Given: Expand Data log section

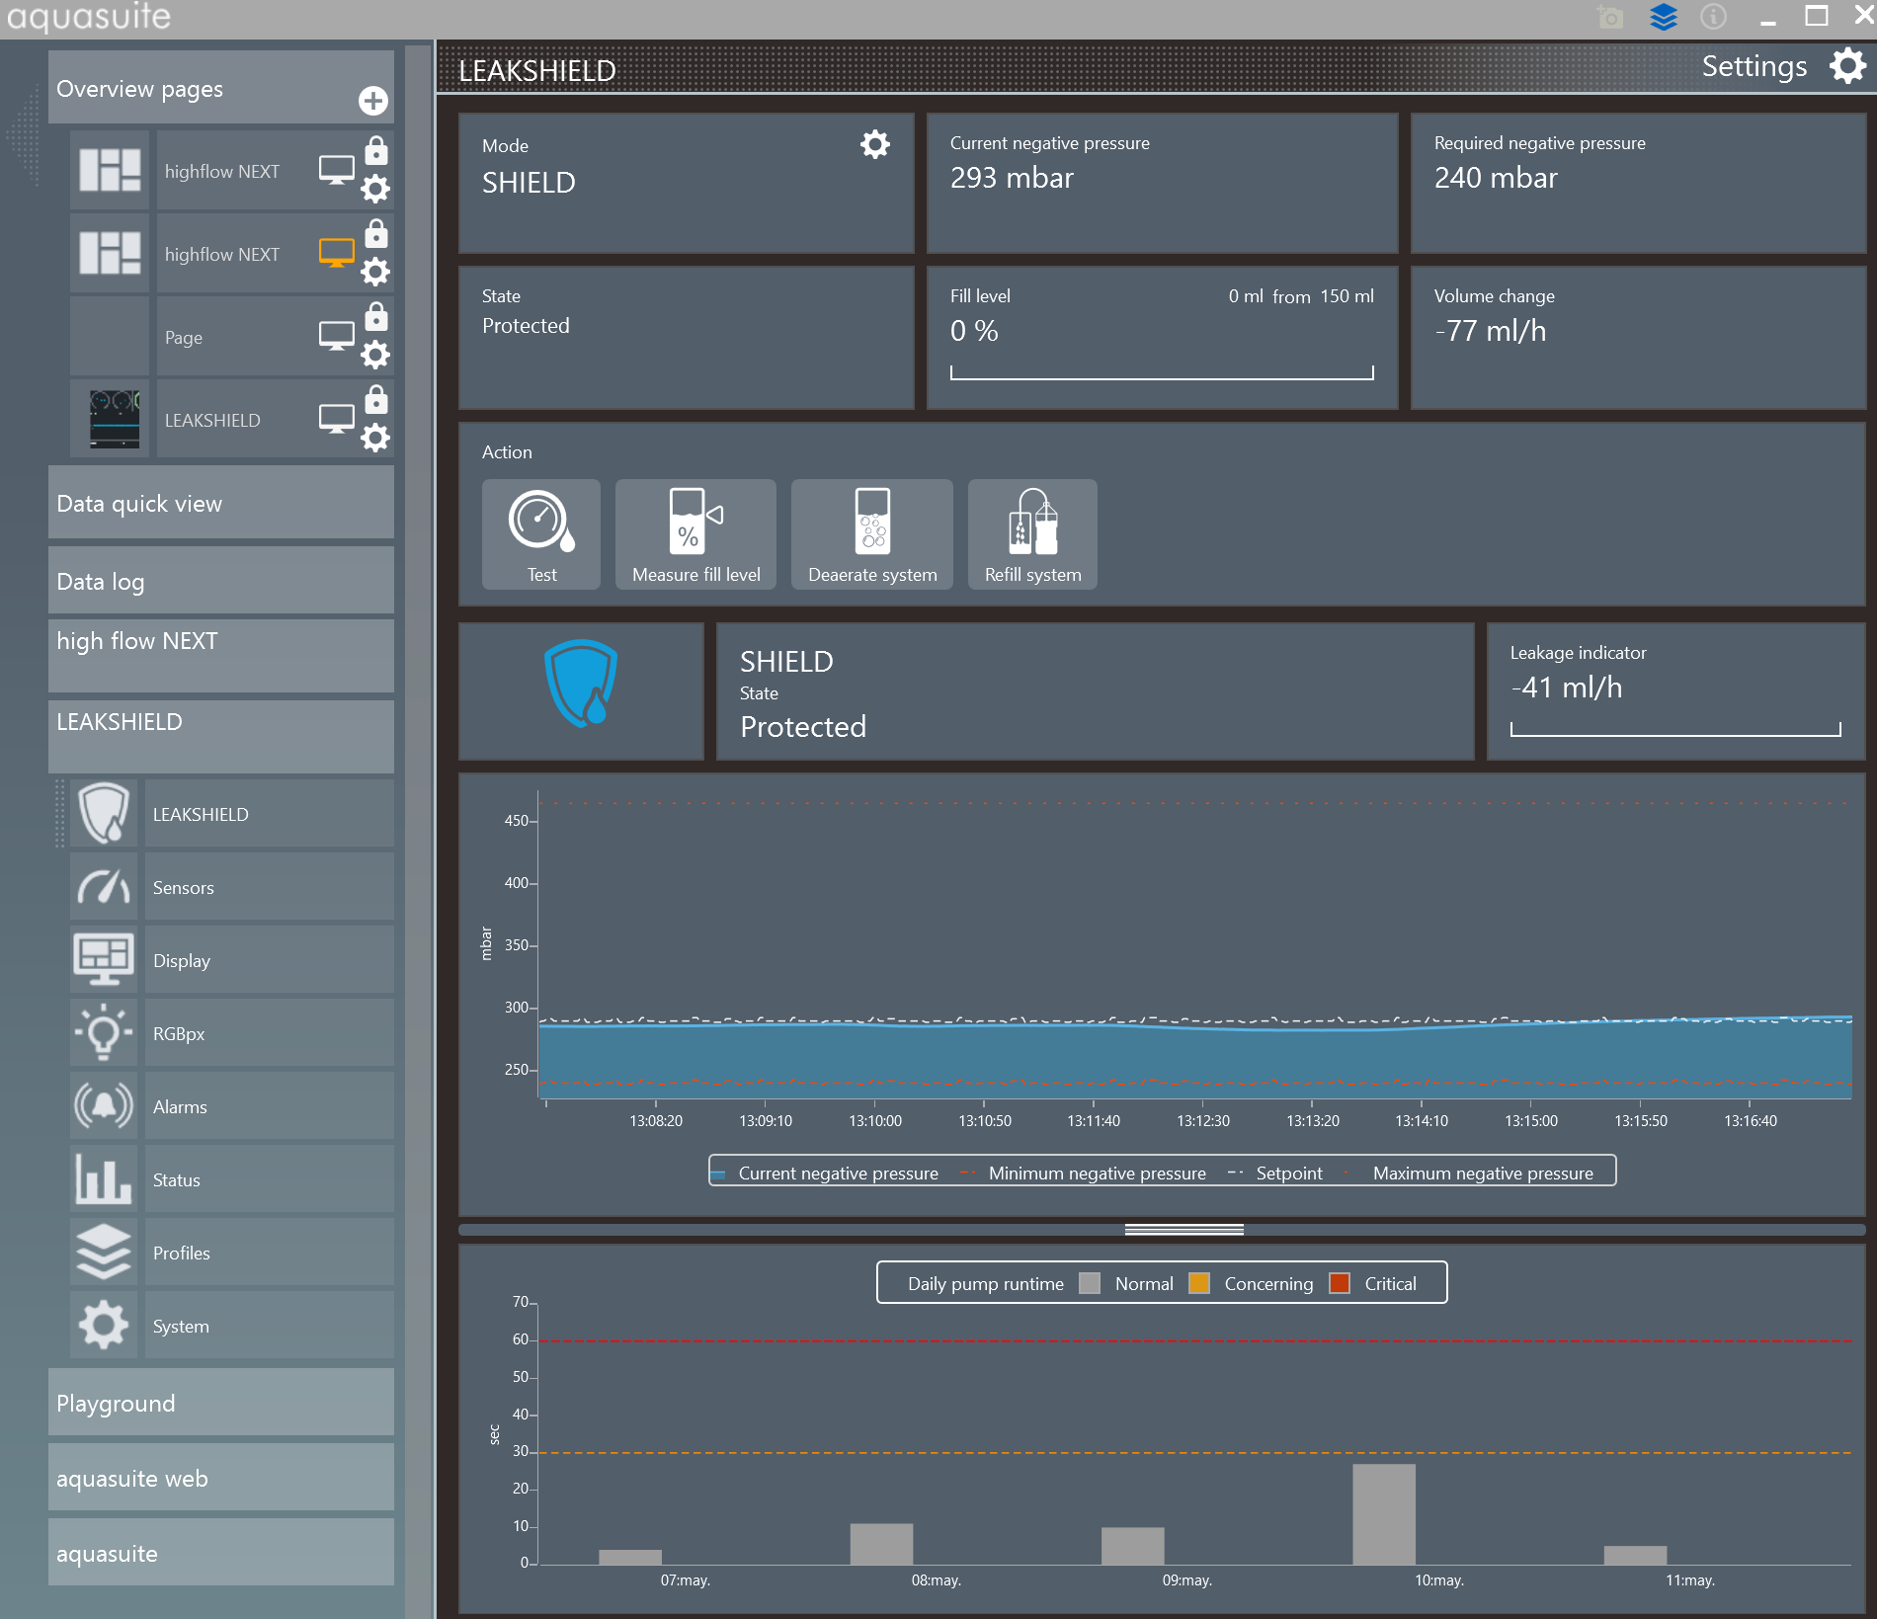Looking at the screenshot, I should pyautogui.click(x=221, y=581).
